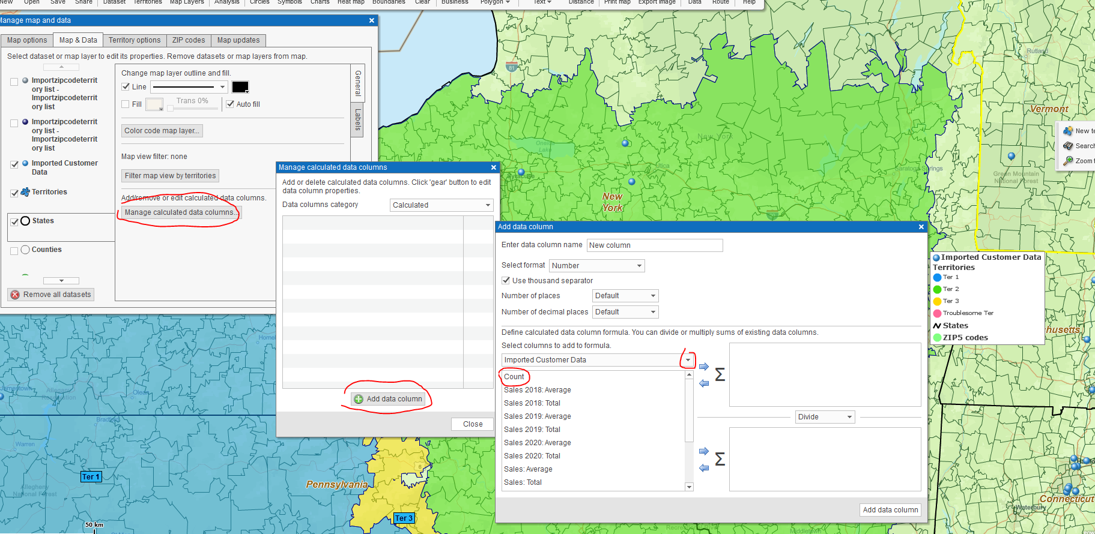
Task: Open the fill color swatch
Action: [154, 104]
